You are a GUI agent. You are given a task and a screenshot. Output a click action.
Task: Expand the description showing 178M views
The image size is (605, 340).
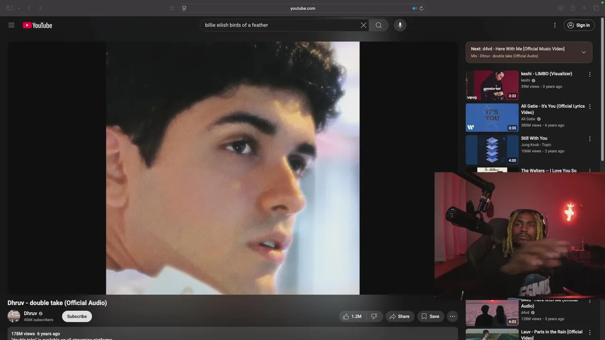click(x=233, y=333)
